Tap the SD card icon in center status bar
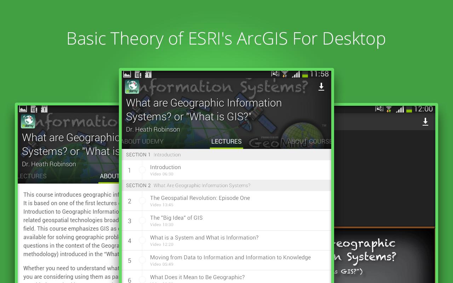The width and height of the screenshot is (453, 283). [x=148, y=74]
